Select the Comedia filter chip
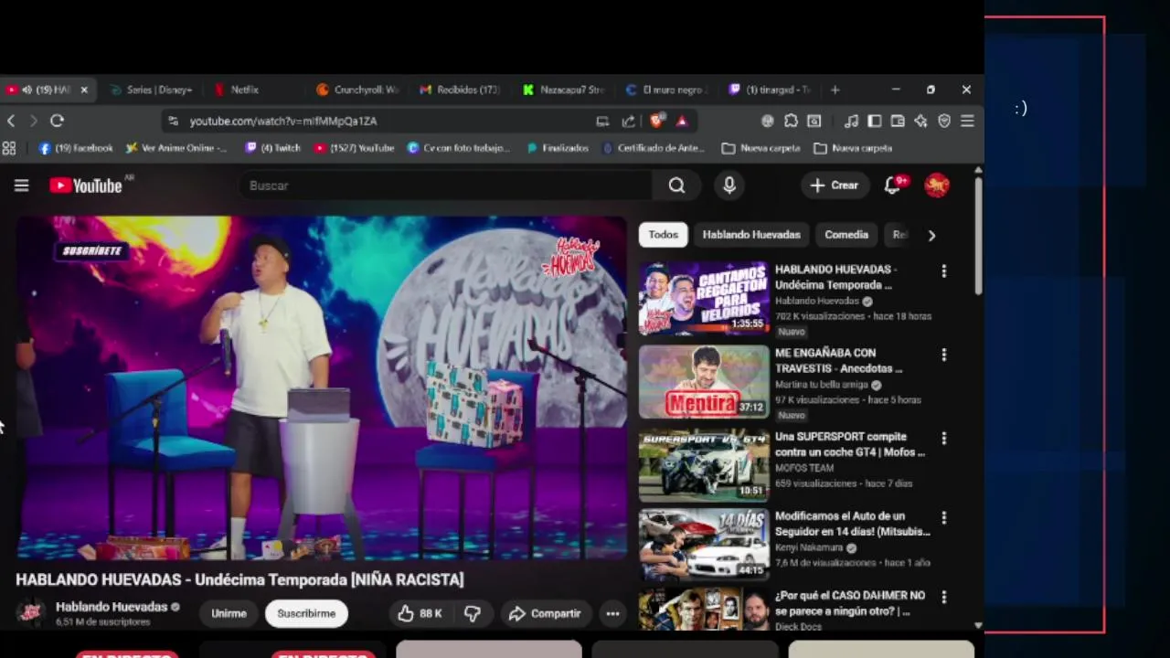Screen dimensions: 1170x658 click(846, 235)
